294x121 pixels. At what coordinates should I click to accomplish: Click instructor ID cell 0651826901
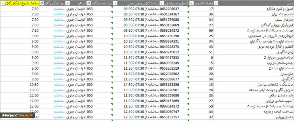tap(174, 90)
